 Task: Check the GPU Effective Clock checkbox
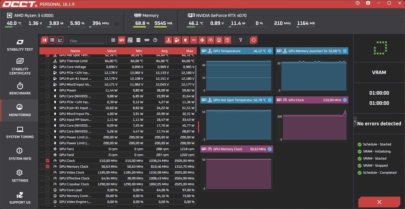[x=47, y=178]
